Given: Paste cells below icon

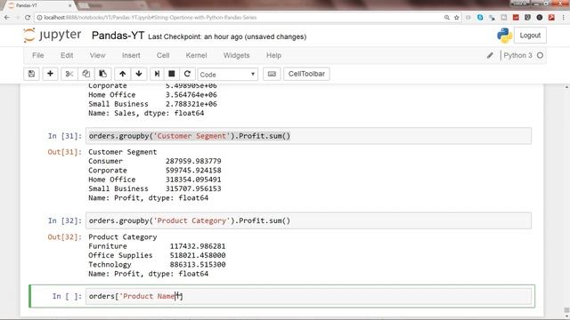Looking at the screenshot, I should coord(103,74).
